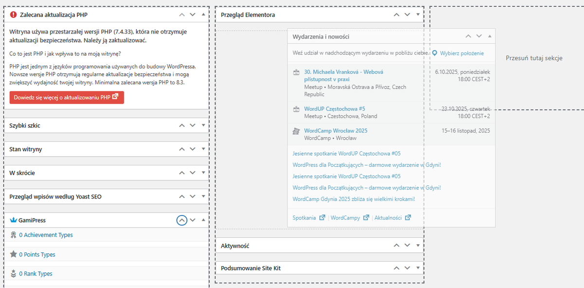
Task: Expand Przegląd wpisów według Yoast SEO panel
Action: (x=203, y=197)
